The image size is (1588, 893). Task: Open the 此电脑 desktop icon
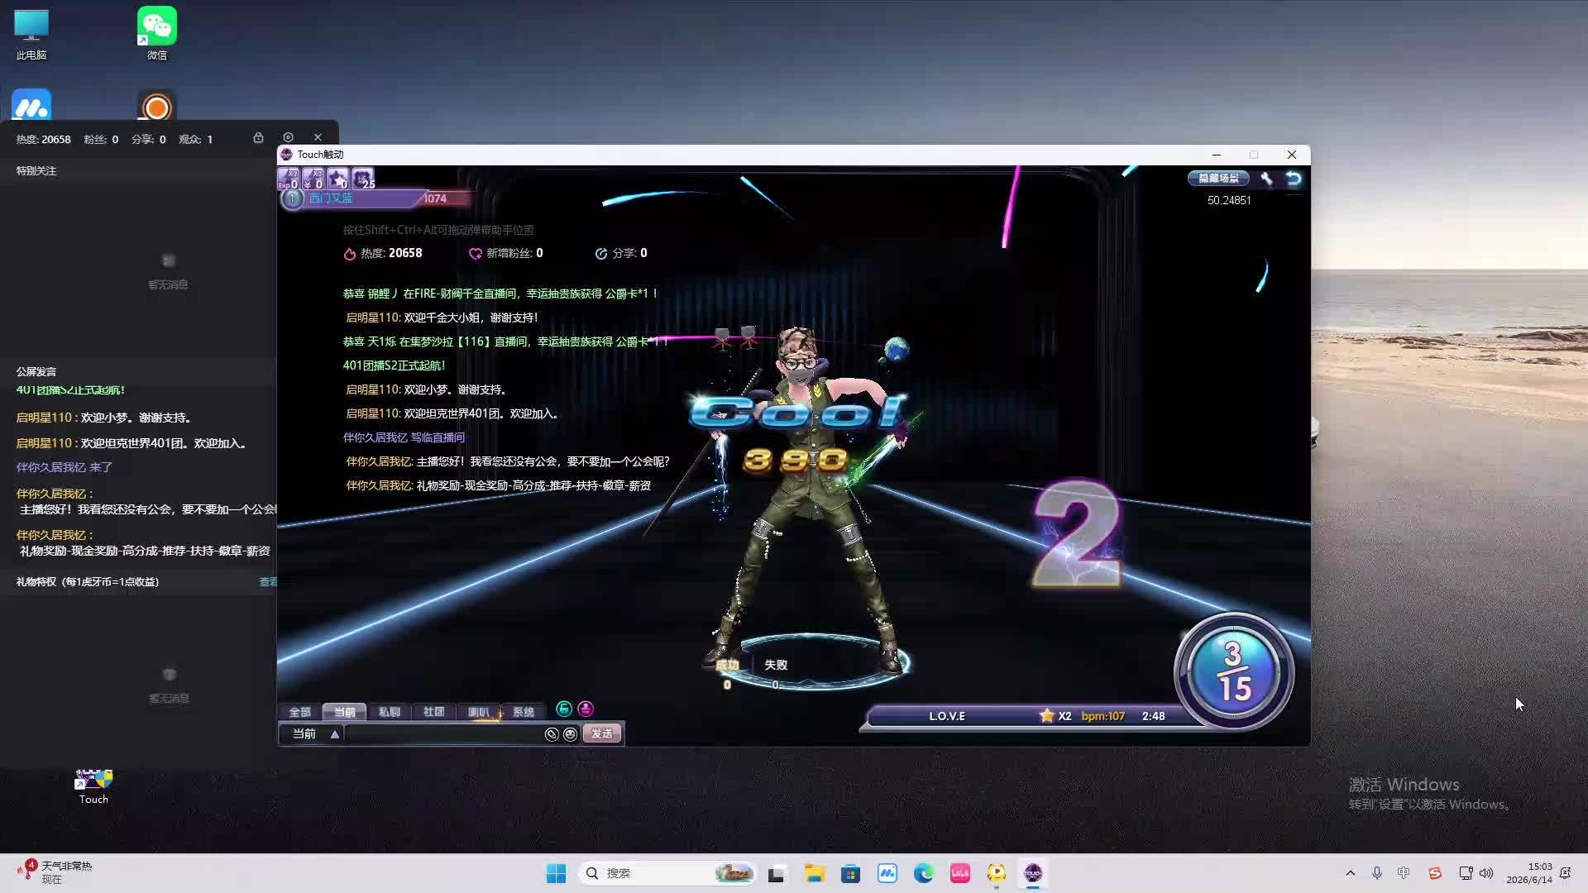[31, 35]
